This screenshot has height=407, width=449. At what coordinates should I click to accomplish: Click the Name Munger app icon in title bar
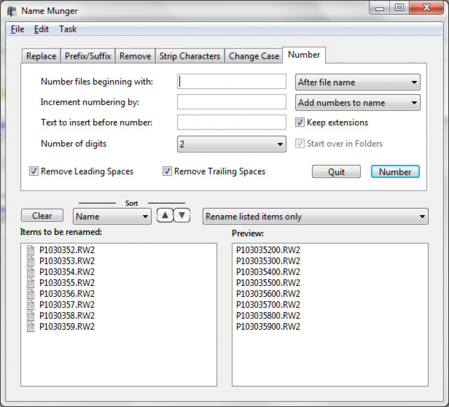(x=12, y=11)
